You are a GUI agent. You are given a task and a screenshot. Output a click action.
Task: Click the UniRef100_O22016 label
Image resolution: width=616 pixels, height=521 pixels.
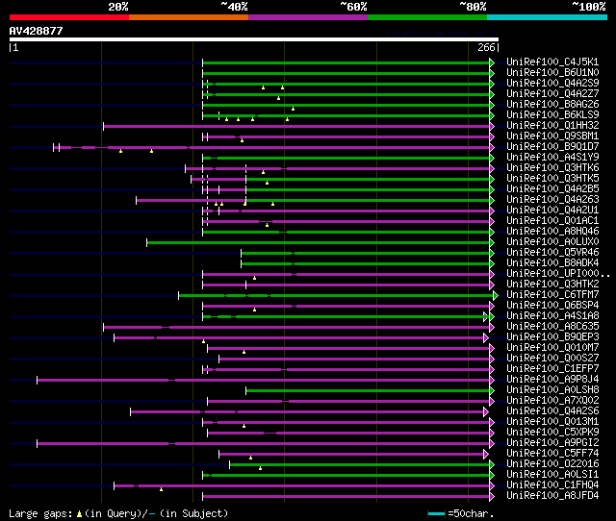[552, 464]
